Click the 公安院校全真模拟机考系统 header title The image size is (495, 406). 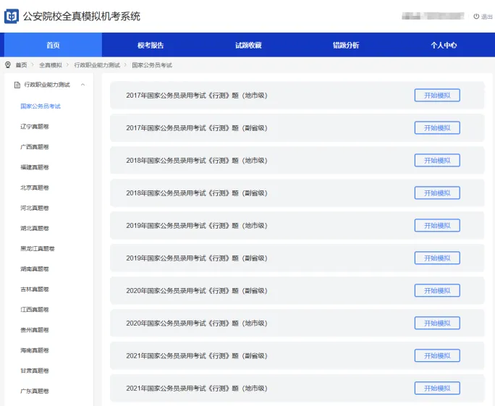82,16
